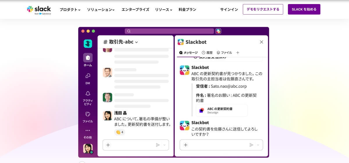Open 料金プラン page
This screenshot has width=349, height=163.
coord(187,10)
